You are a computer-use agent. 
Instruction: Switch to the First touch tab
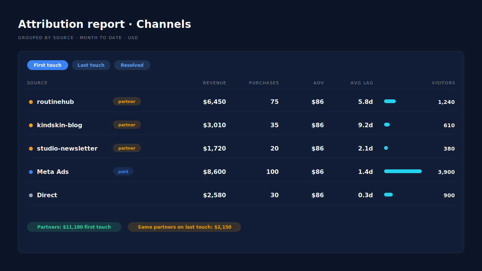47,65
